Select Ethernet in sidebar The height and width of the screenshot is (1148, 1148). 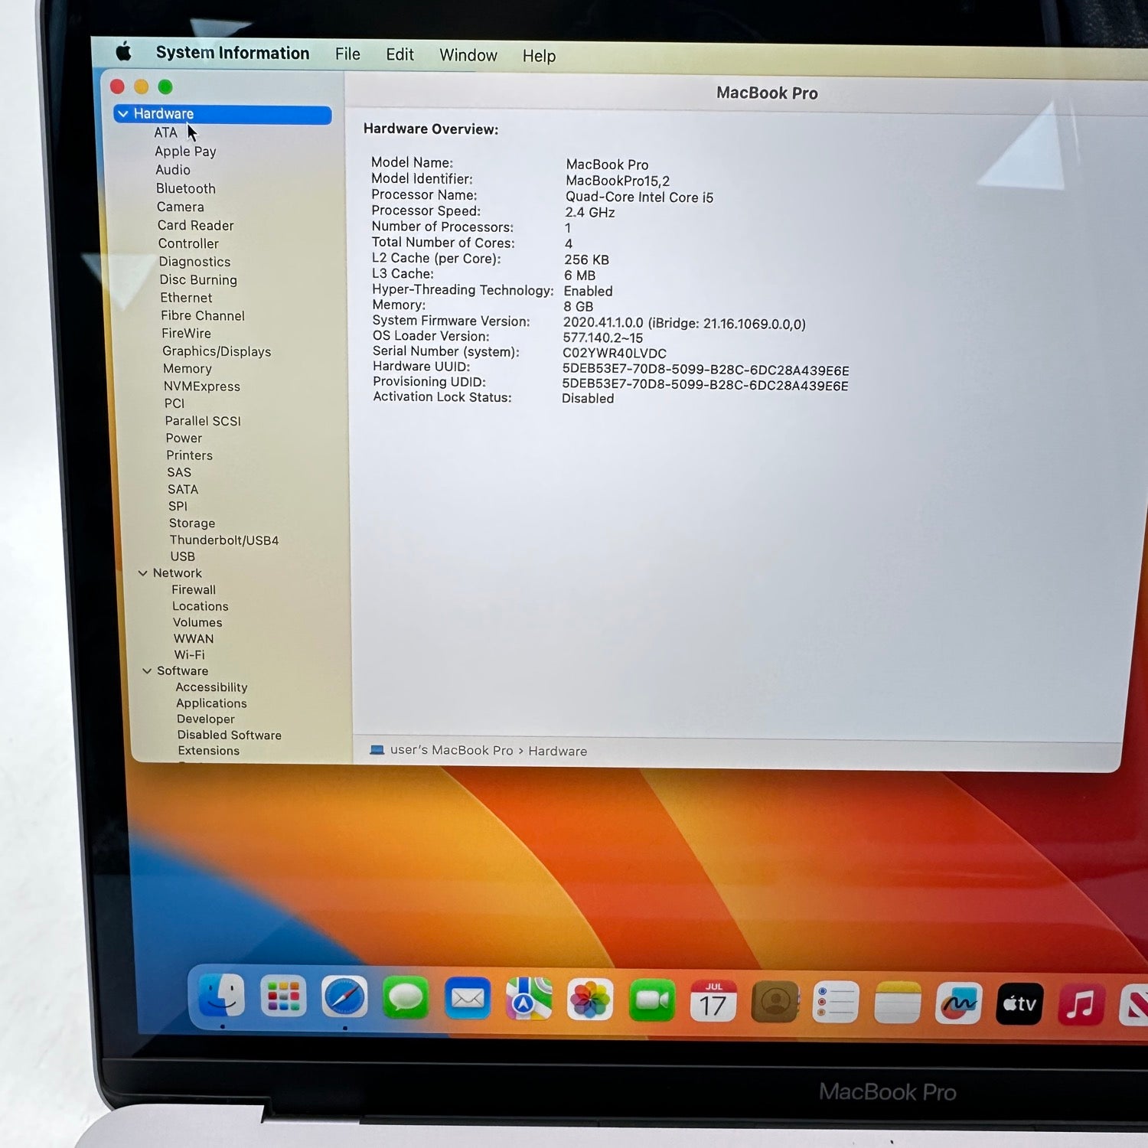[x=186, y=298]
